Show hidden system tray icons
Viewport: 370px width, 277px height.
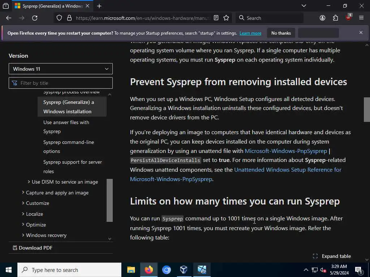[x=306, y=270]
